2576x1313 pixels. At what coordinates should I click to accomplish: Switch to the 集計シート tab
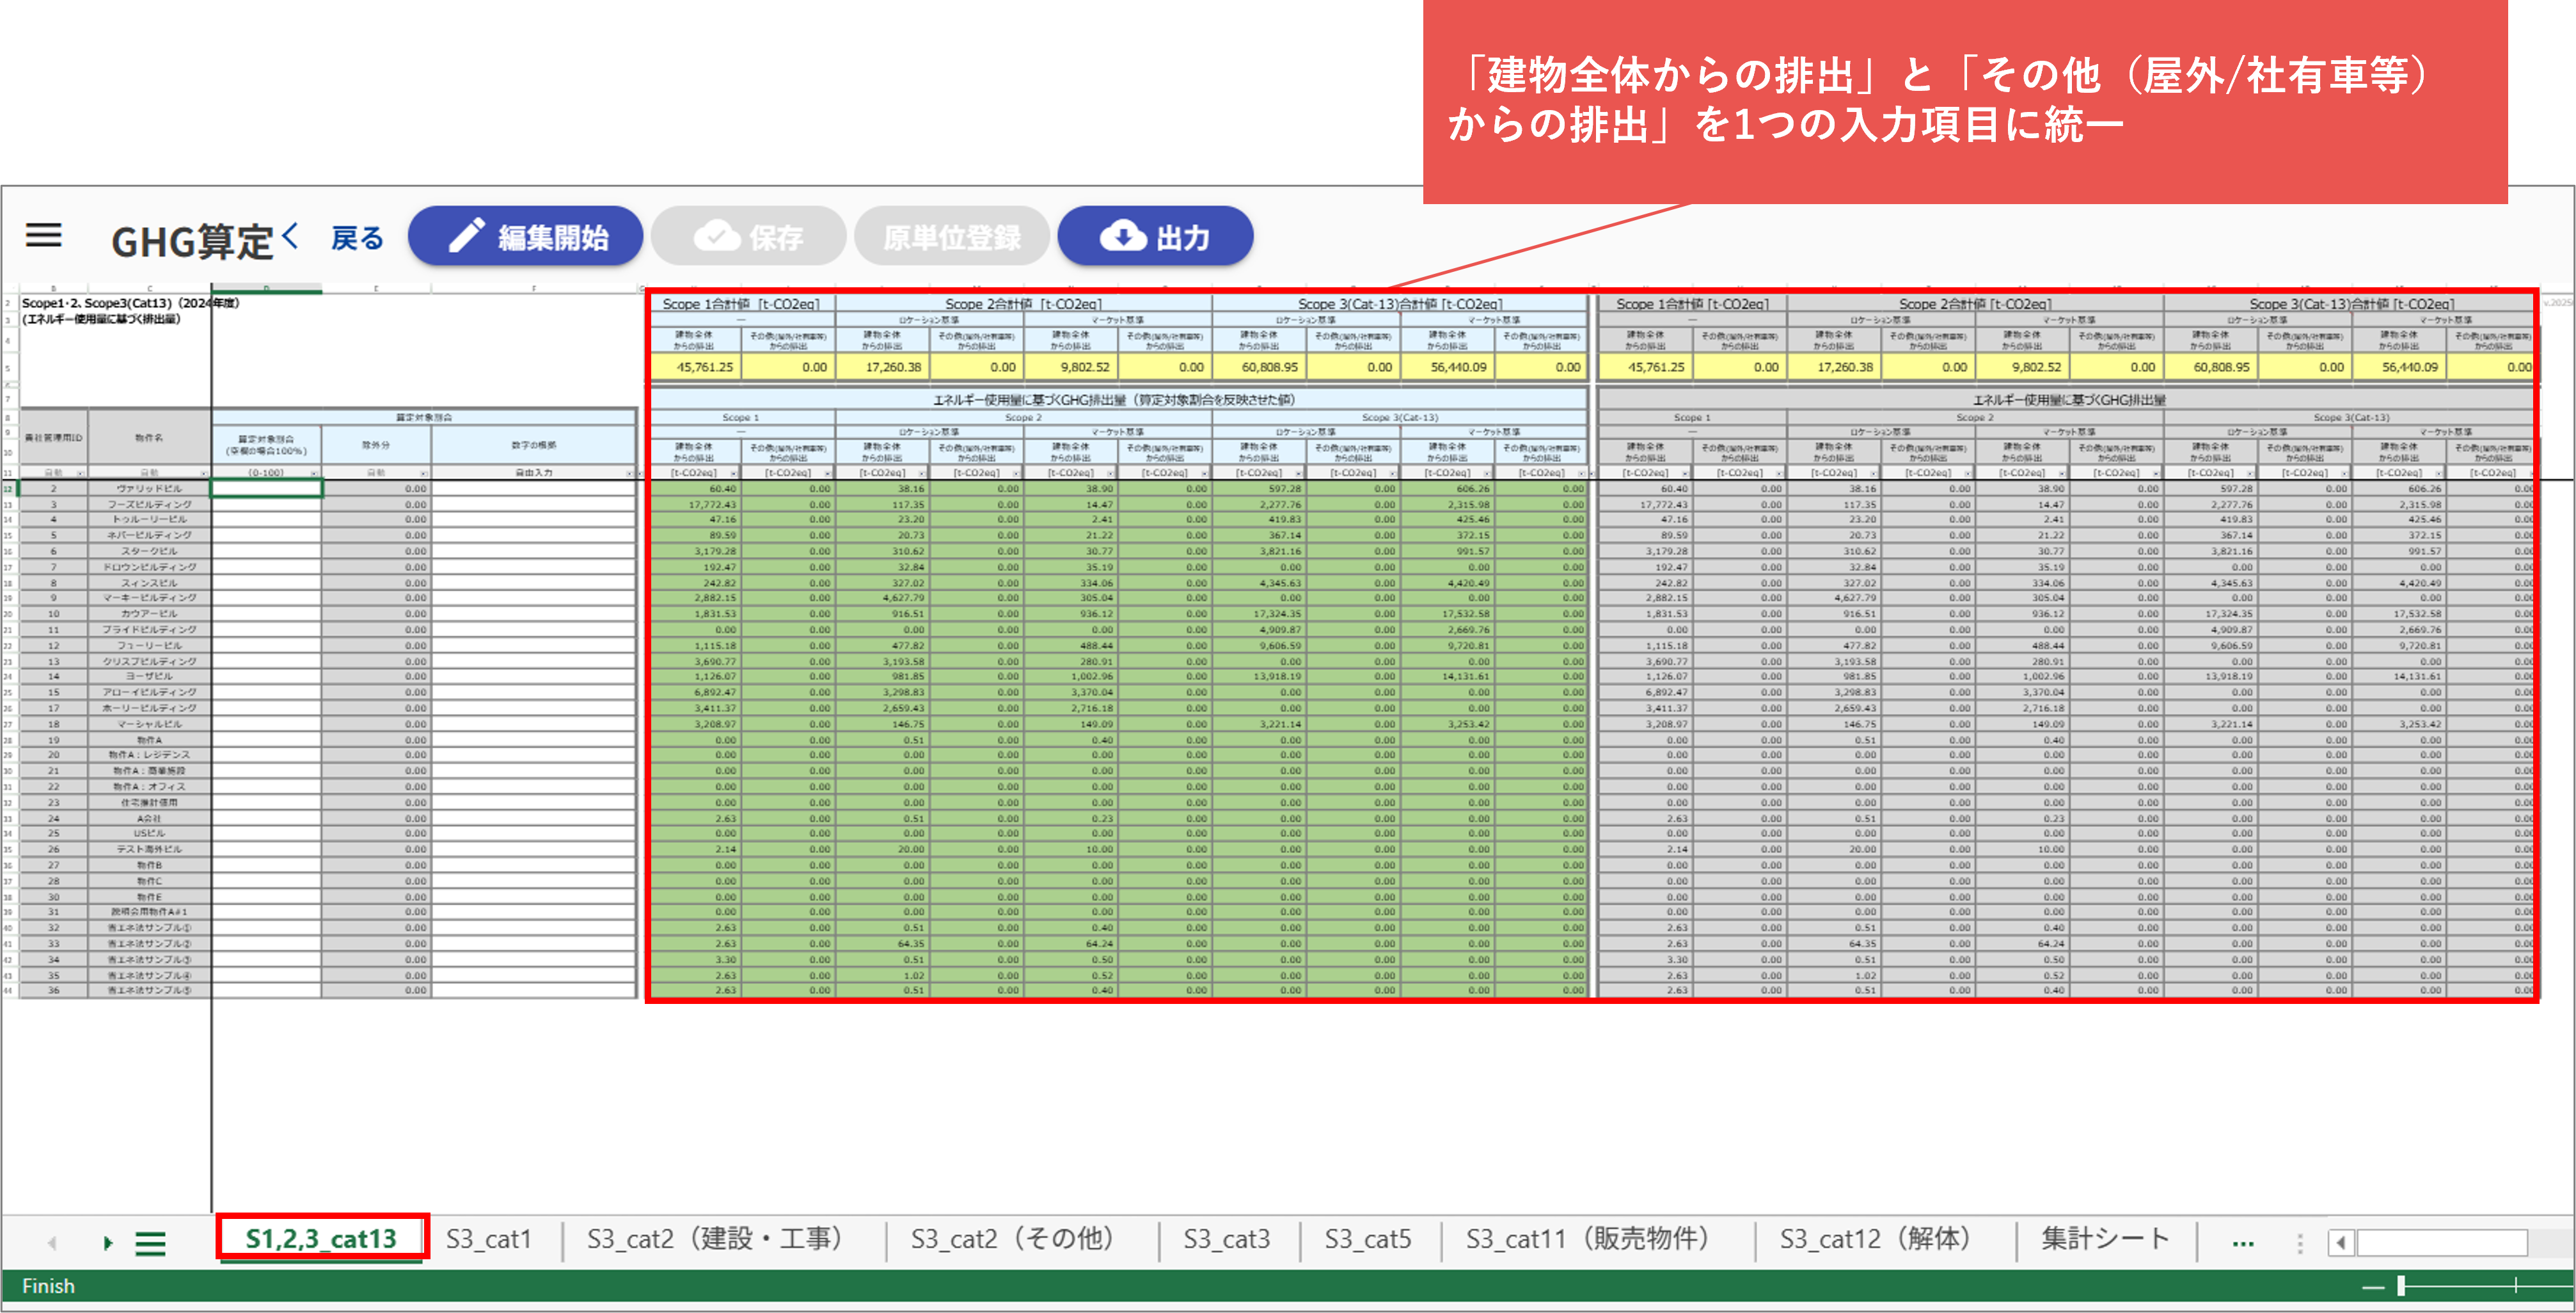coord(2105,1240)
